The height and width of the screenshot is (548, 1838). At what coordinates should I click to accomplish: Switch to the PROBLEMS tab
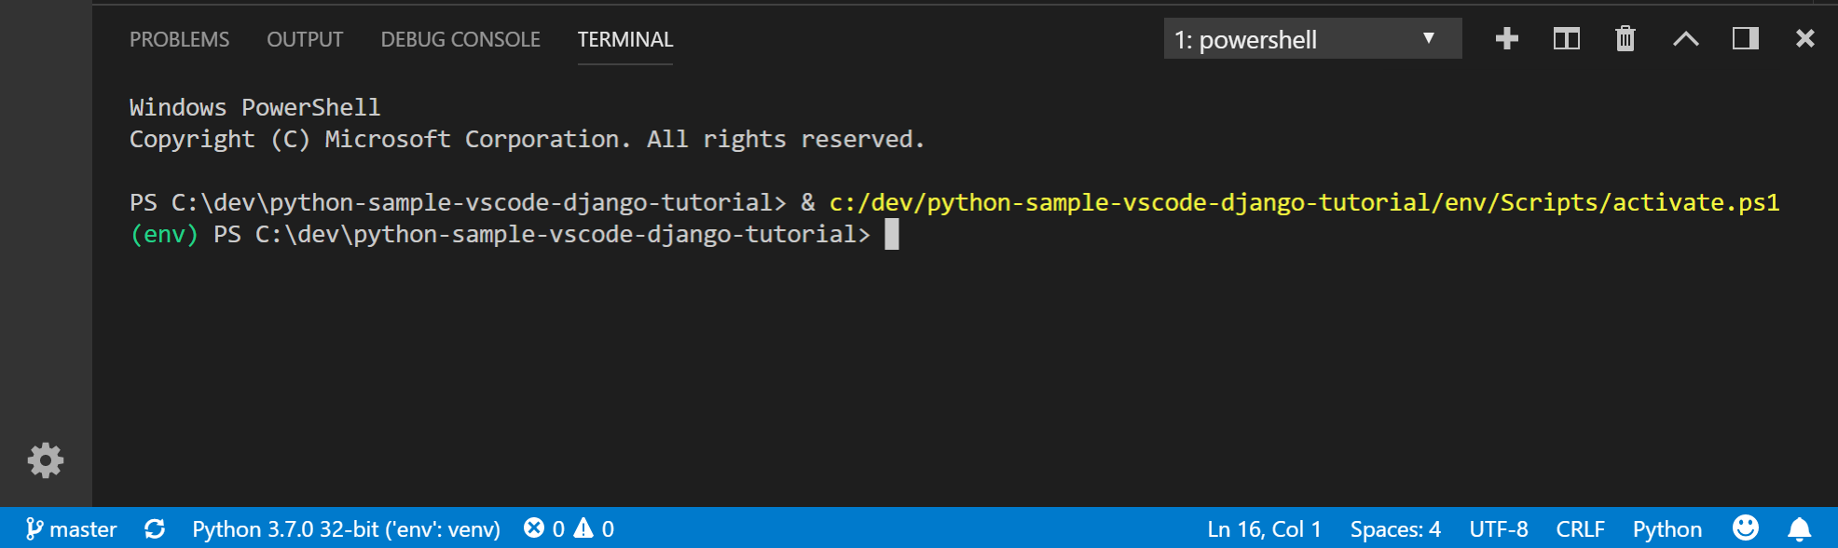179,40
